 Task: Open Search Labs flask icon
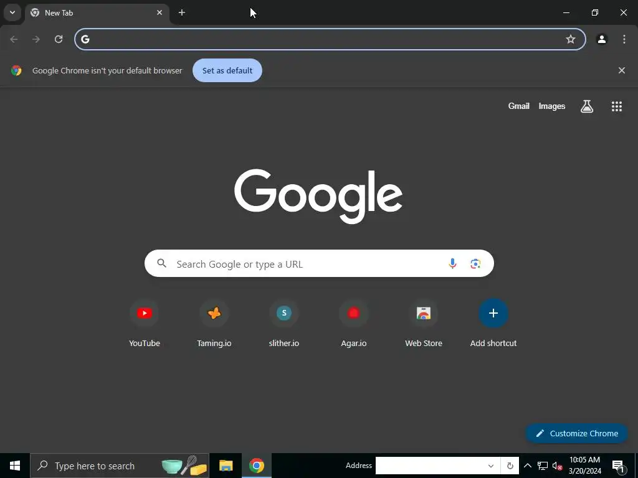(x=587, y=106)
